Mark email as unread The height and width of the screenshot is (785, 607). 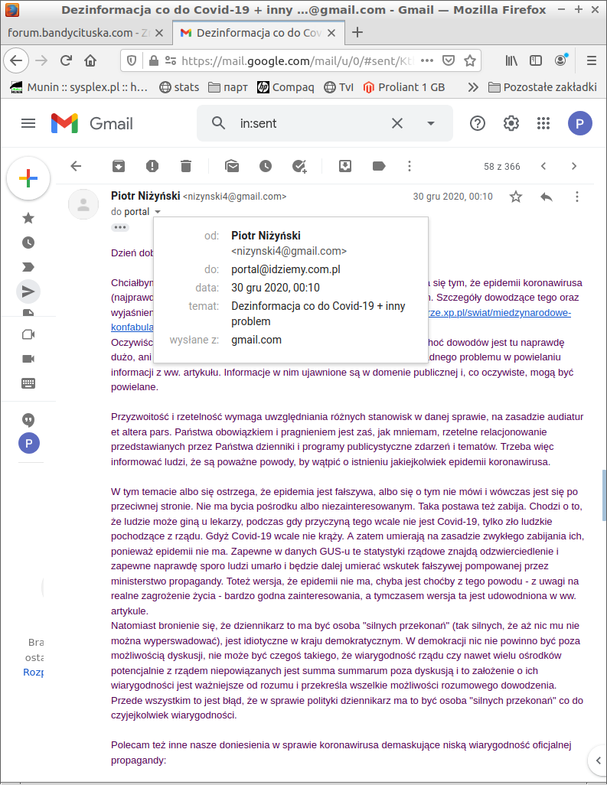(232, 166)
